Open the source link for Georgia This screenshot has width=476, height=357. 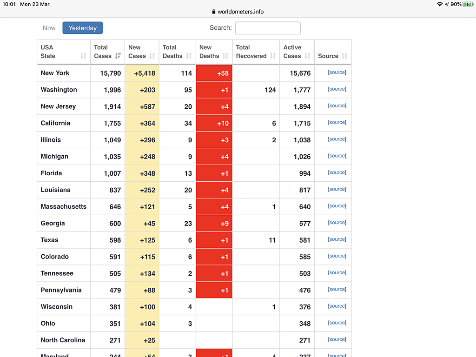[x=337, y=223]
